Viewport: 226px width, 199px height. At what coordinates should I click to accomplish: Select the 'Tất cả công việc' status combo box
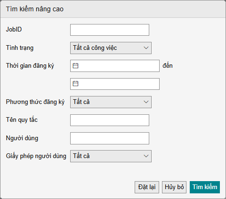pyautogui.click(x=111, y=48)
